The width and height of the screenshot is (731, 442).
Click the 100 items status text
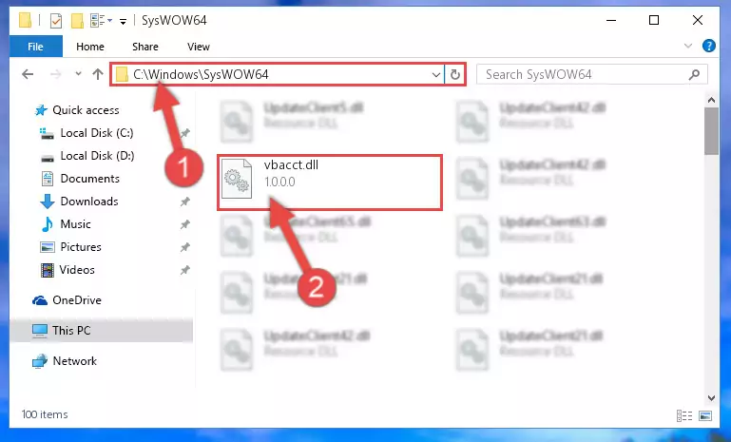[x=45, y=414]
